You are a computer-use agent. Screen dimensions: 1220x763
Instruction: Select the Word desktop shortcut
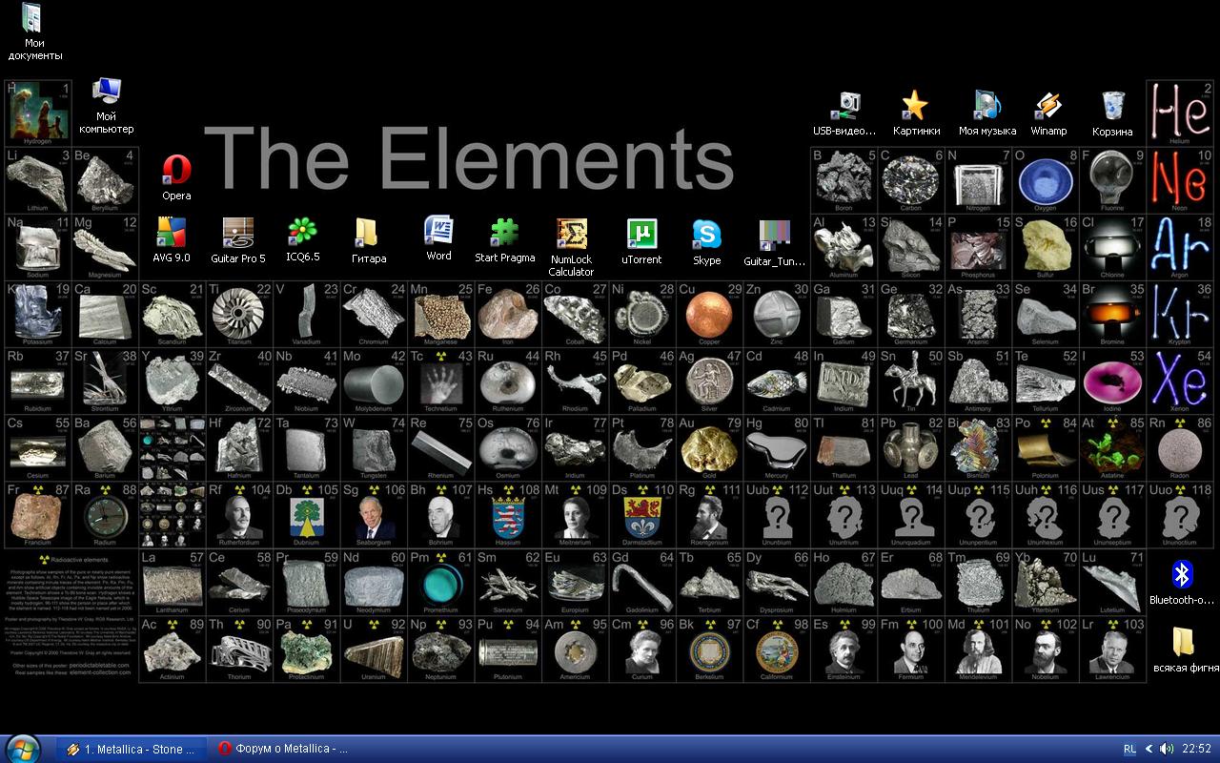click(438, 232)
